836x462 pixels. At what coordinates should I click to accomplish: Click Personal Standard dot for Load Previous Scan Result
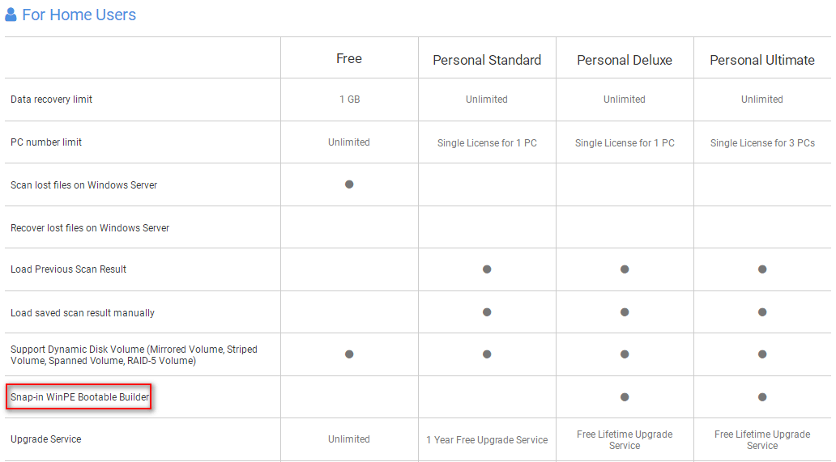click(x=487, y=269)
